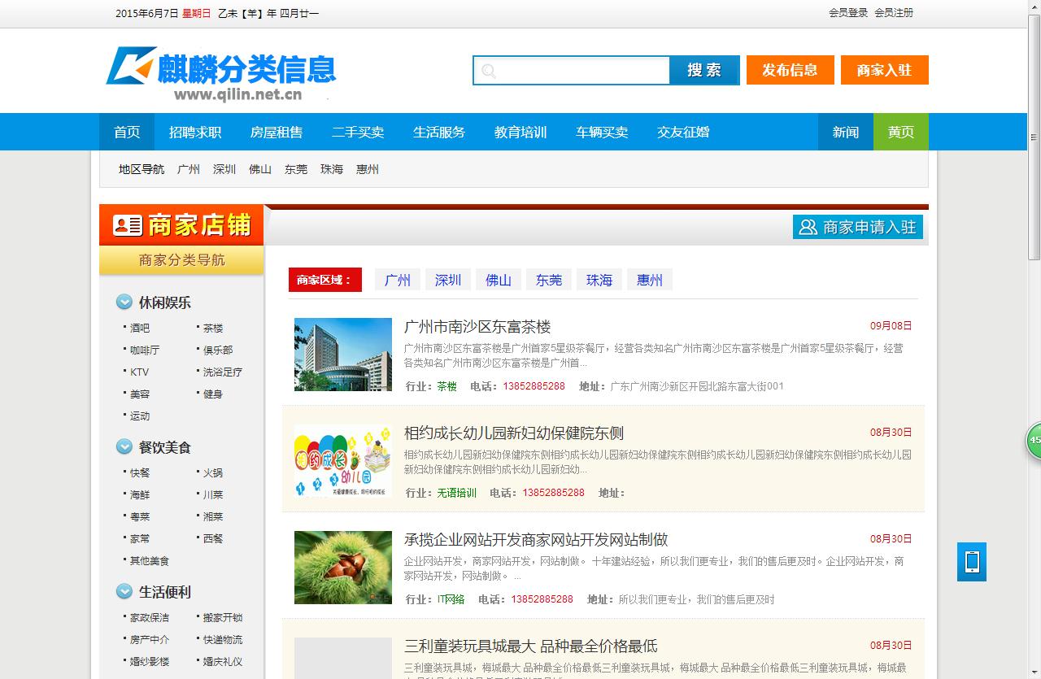Expand the 休闲娱乐 category arrow icon
The image size is (1041, 679).
pyautogui.click(x=124, y=302)
